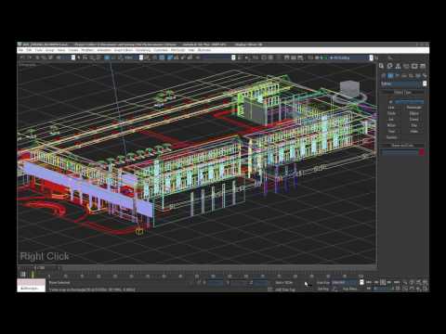Click the object name input field
Image resolution: width=446 pixels, height=334 pixels.
[x=400, y=152]
